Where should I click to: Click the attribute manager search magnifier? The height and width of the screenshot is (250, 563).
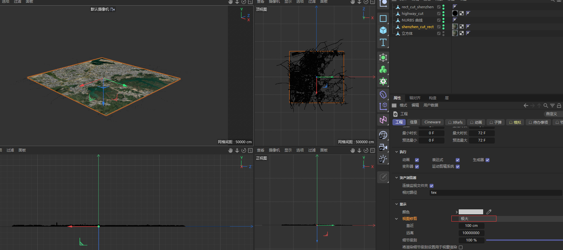point(546,105)
